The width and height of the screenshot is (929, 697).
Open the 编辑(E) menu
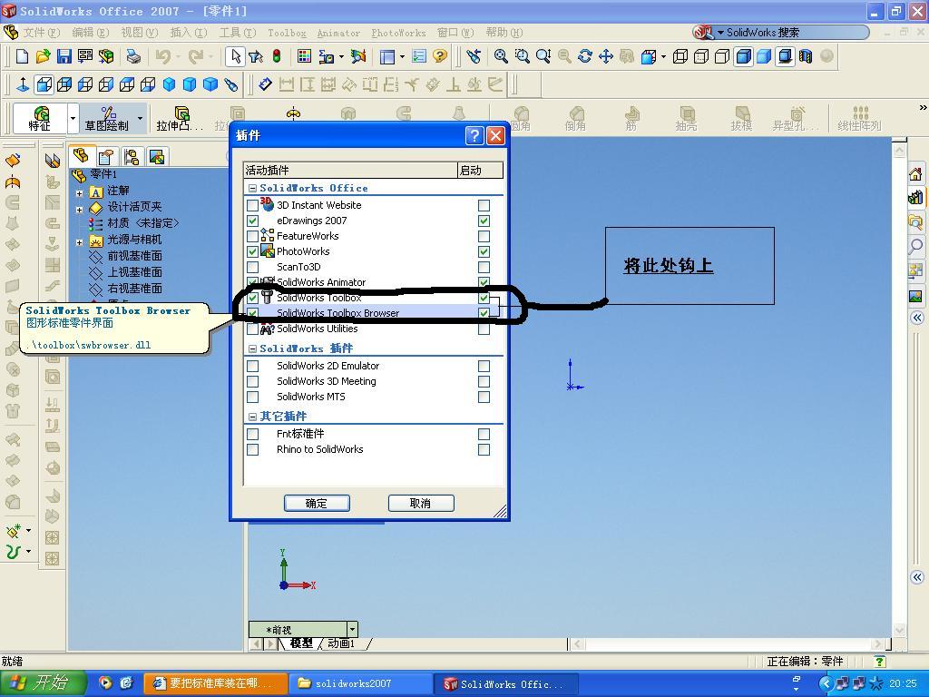tap(91, 33)
